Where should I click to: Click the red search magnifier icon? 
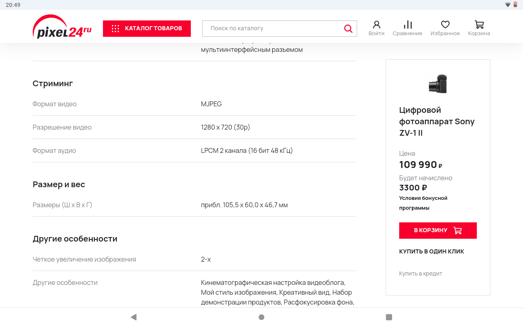click(x=348, y=29)
